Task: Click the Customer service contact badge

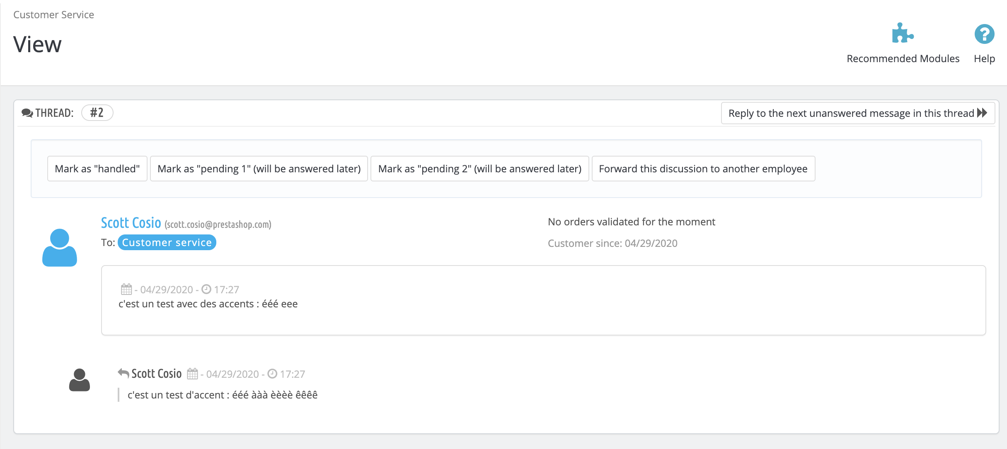Action: [x=167, y=242]
